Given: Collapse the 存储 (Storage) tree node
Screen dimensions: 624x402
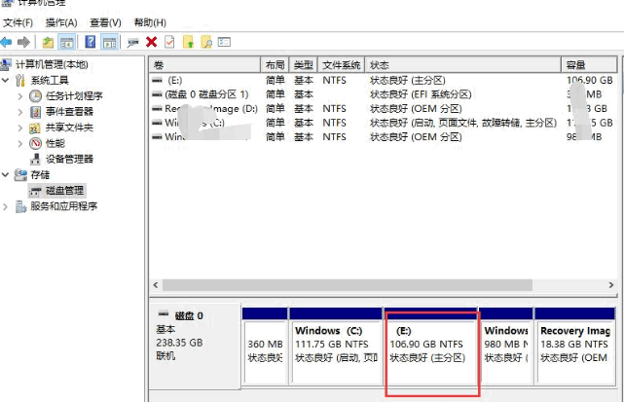Looking at the screenshot, I should point(7,174).
